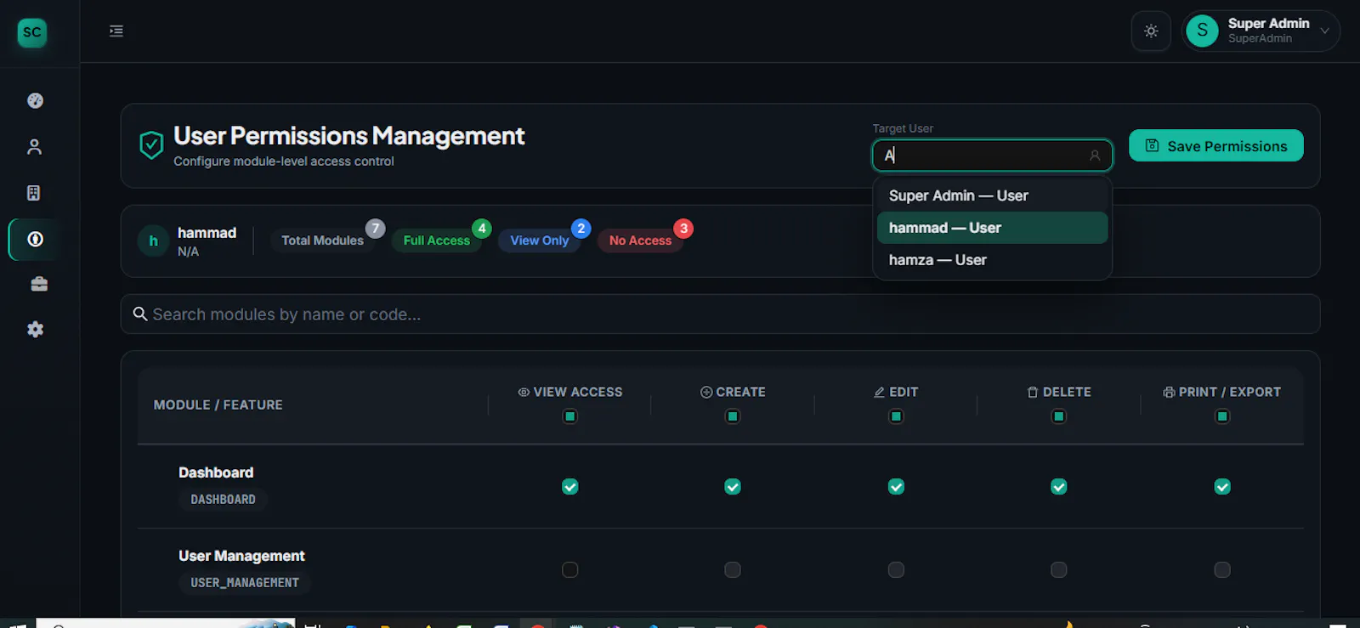This screenshot has height=628, width=1360.
Task: Click the printer icon next to PRINT / EXPORT
Action: click(1169, 392)
